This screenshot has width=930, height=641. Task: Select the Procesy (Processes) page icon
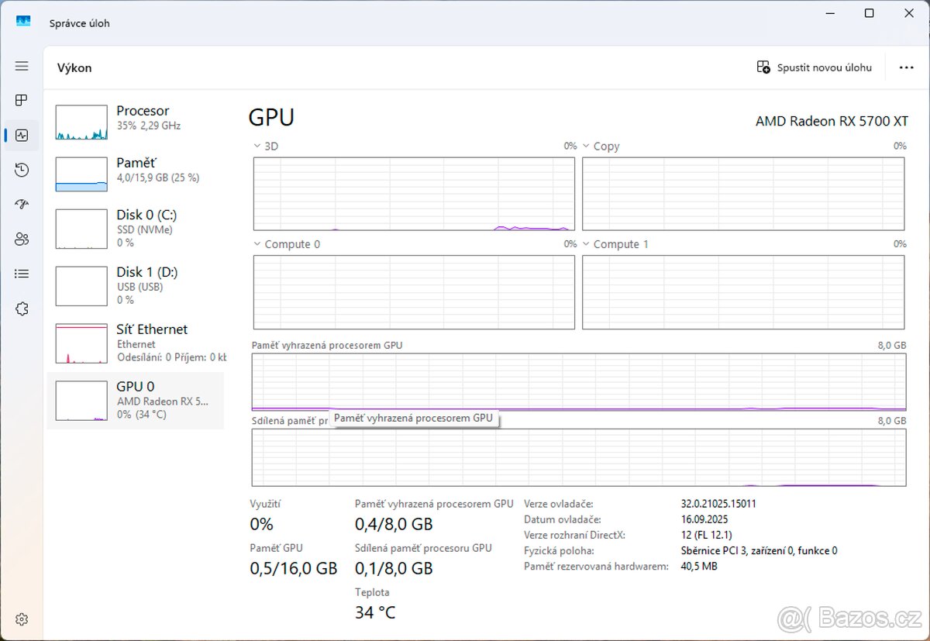(21, 100)
